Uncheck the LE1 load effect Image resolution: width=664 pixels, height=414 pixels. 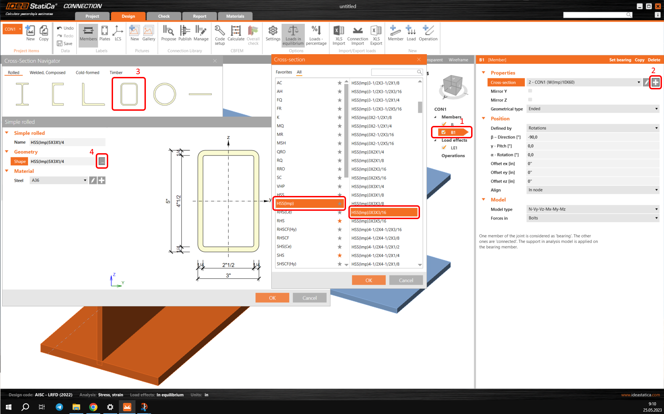(444, 147)
